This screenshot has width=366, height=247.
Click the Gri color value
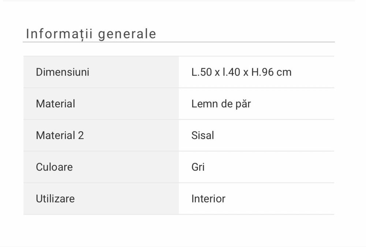point(198,167)
